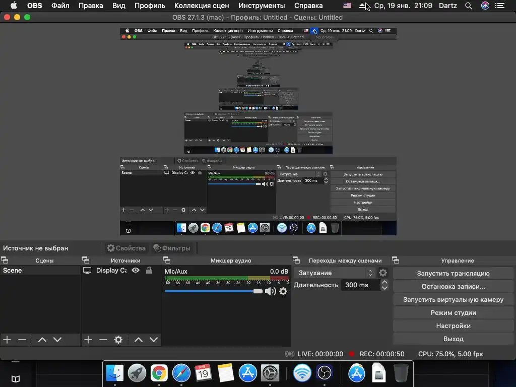This screenshot has height=387, width=516.
Task: Pop out the Scenes dock panel icon
Action: [5, 261]
